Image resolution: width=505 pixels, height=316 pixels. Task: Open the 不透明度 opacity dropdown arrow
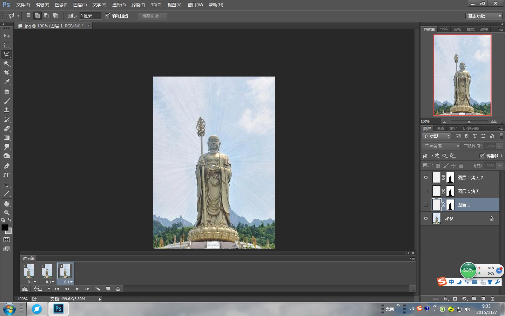500,146
